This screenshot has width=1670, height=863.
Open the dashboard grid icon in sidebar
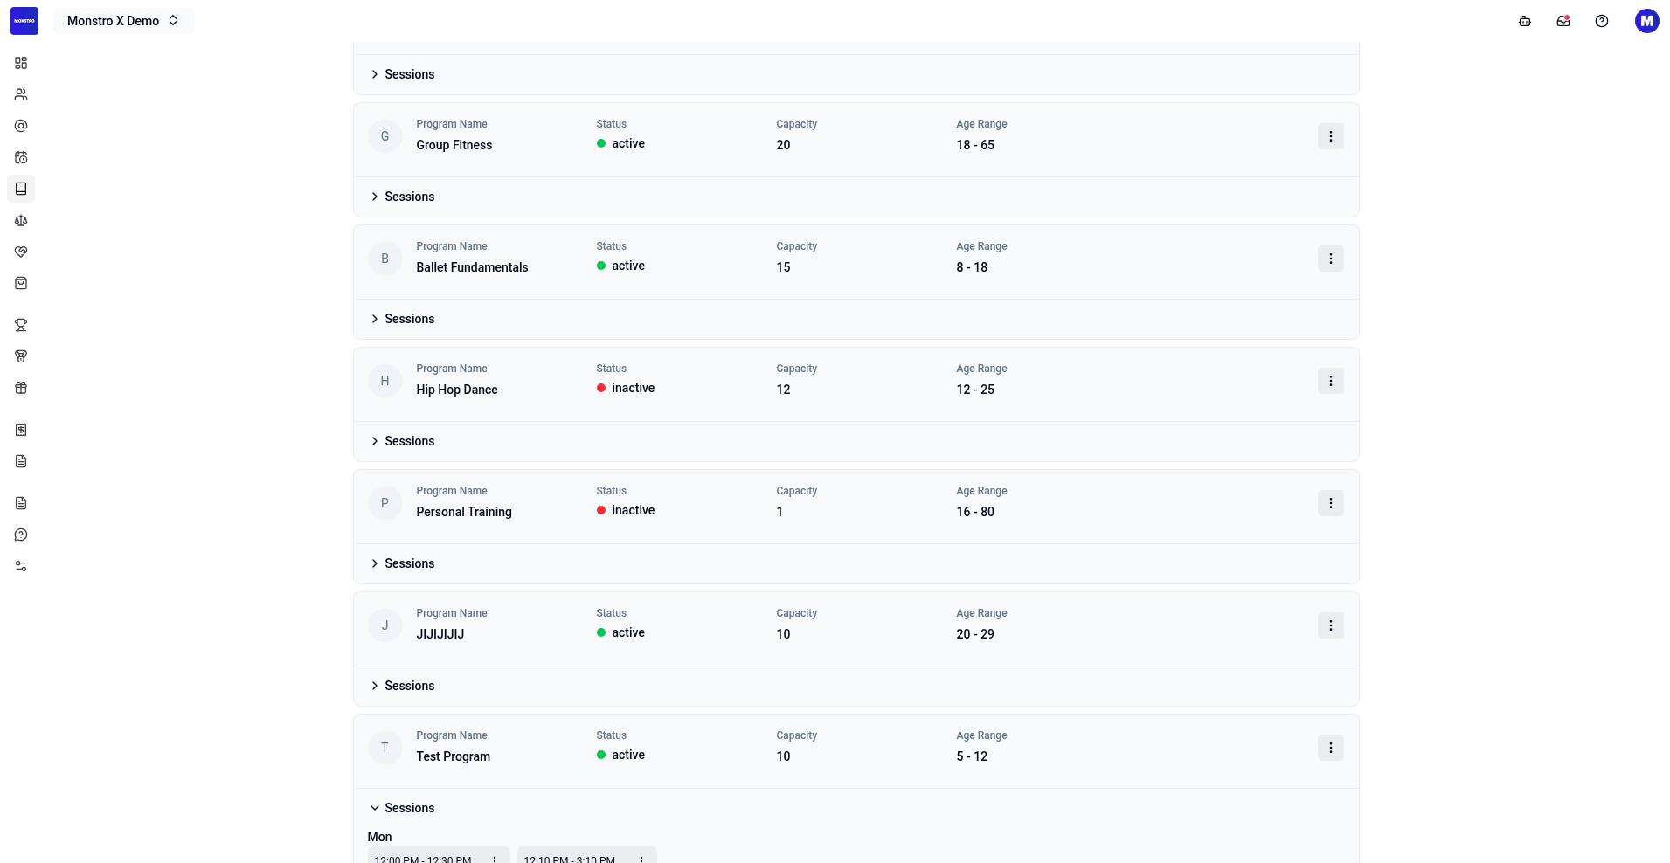click(21, 63)
